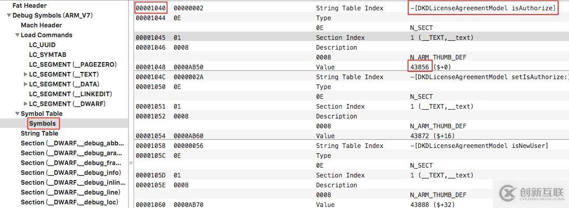Open LC_SEGMENT (__PAGEZERO) entry
This screenshot has height=208, width=569.
[x=73, y=65]
